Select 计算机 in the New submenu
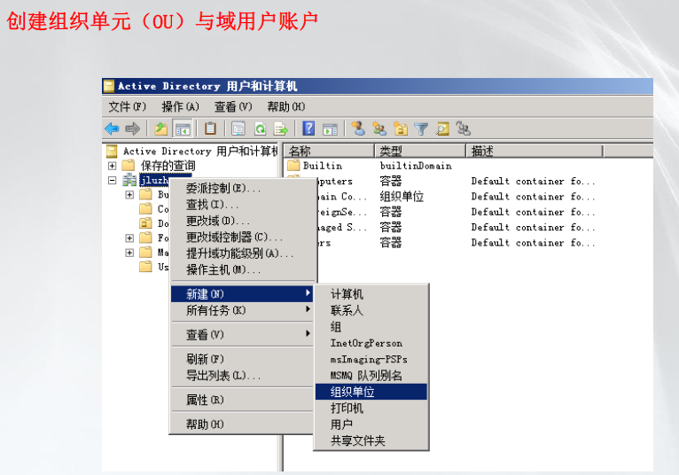This screenshot has height=475, width=679. click(371, 294)
